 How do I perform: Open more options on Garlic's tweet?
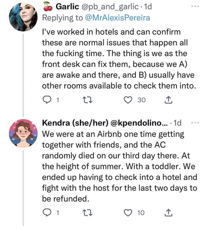tap(195, 6)
